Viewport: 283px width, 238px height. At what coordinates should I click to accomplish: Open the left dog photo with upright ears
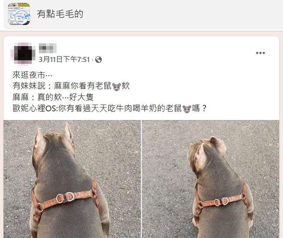72,179
